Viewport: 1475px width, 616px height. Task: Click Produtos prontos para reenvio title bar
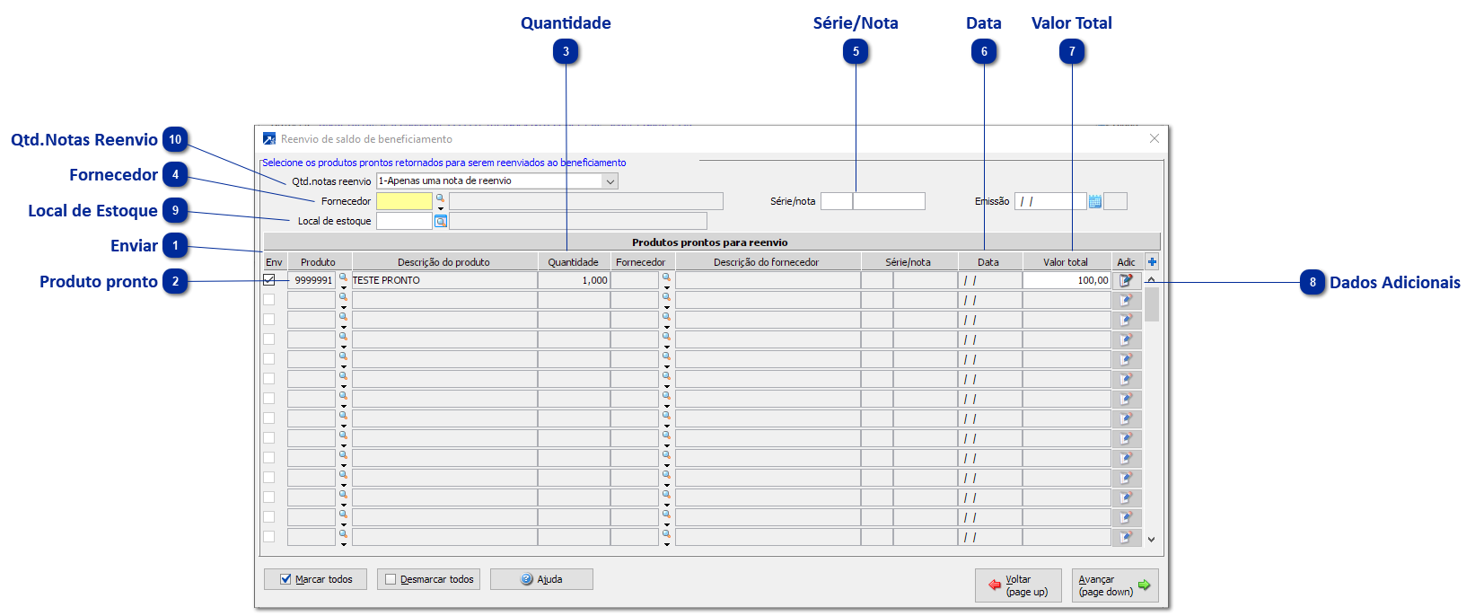click(x=710, y=242)
